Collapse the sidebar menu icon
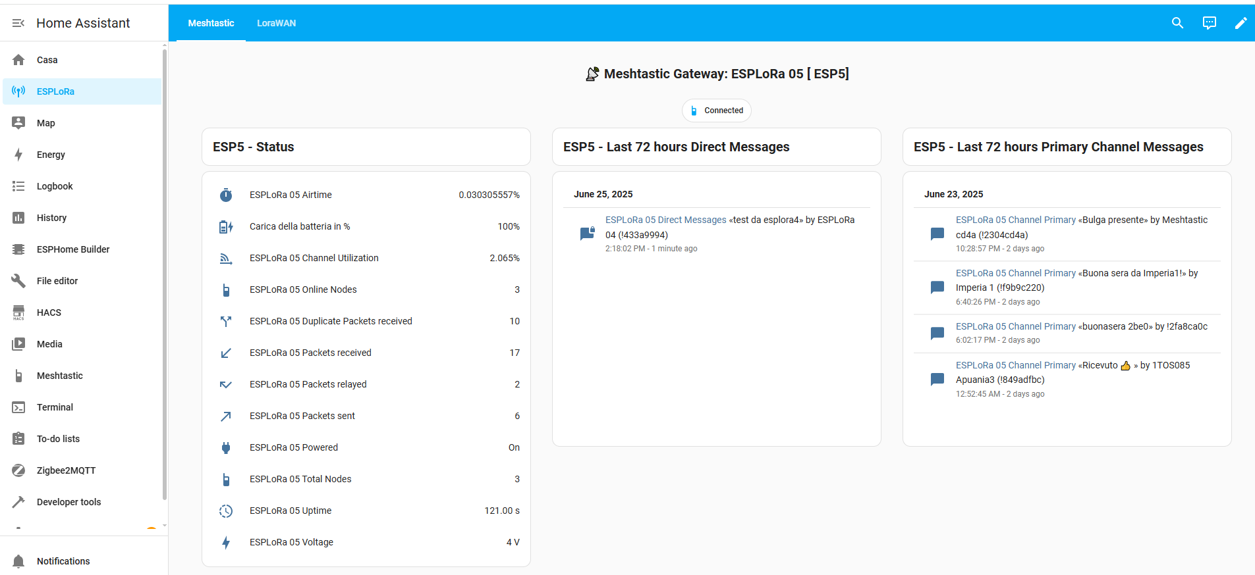The image size is (1255, 575). [18, 23]
